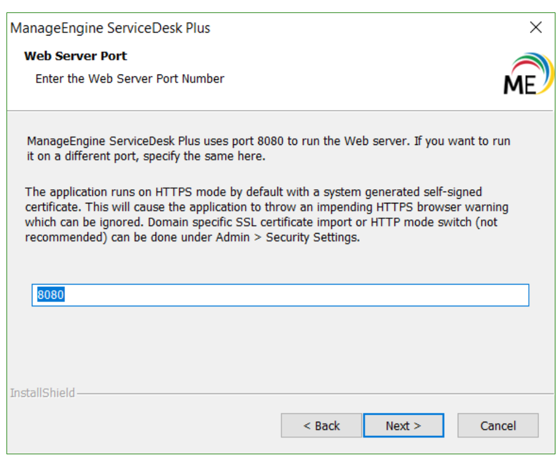The image size is (556, 459).
Task: Click the port number input field
Action: pyautogui.click(x=280, y=295)
